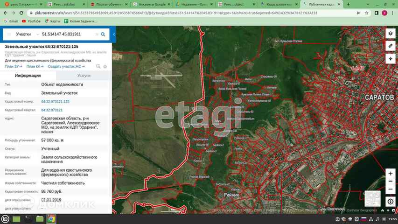Click the Russian flag keyboard layout indicator
Screen dimensions: 398x224
point(364,219)
